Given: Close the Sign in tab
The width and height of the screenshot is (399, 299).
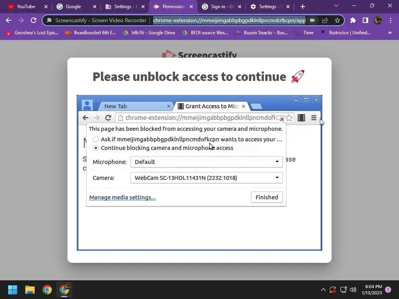Looking at the screenshot, I should coord(240,7).
